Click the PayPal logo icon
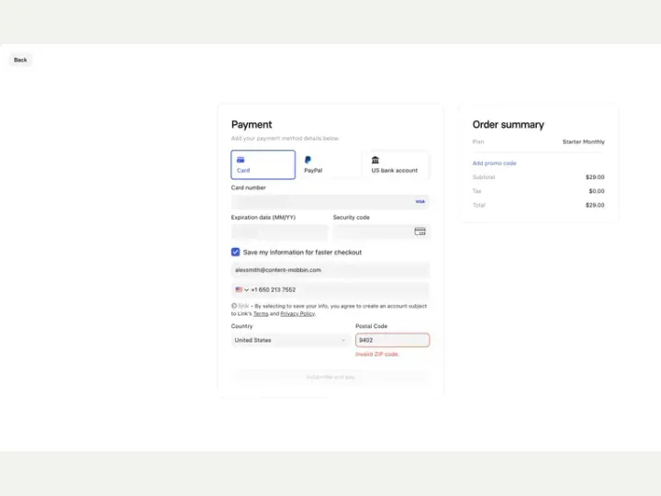 [x=308, y=160]
